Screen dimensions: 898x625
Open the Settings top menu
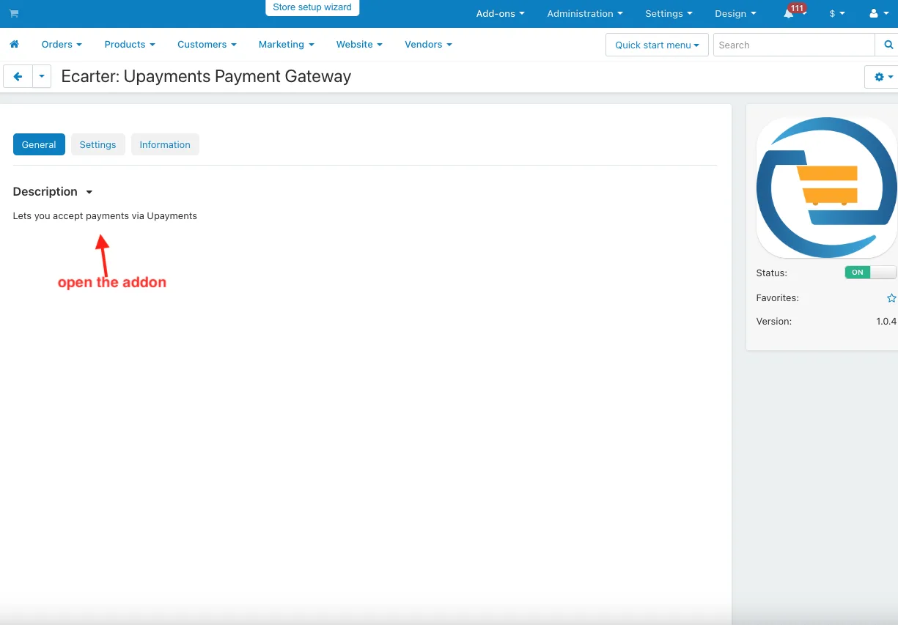[x=669, y=13]
